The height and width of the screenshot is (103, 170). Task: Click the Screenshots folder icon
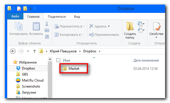coord(18,86)
